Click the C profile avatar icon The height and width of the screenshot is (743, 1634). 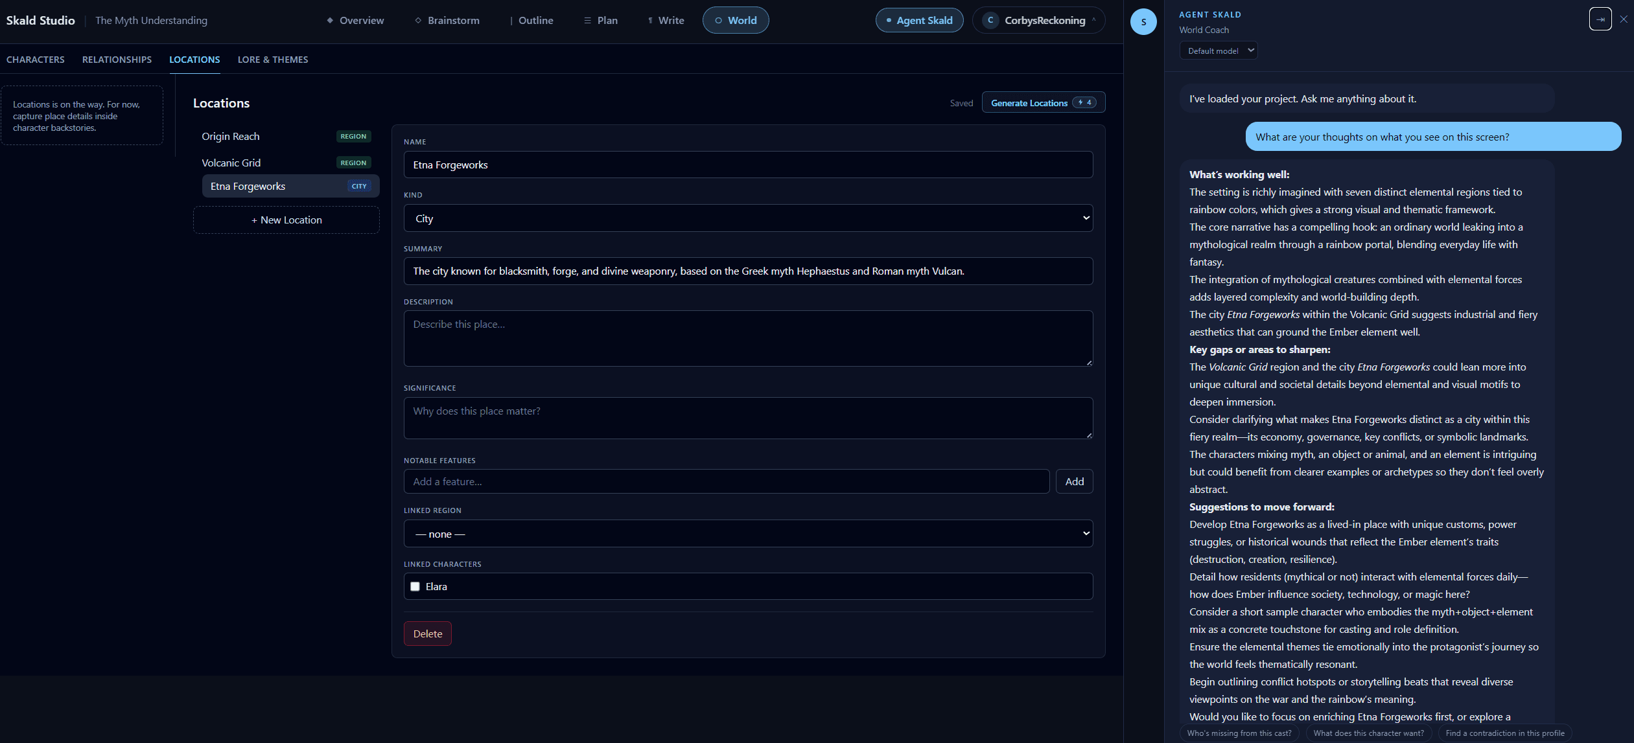click(x=990, y=20)
